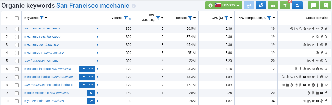Click the copy documents icon button
Viewport: 332px width, 105px height.
[261, 5]
